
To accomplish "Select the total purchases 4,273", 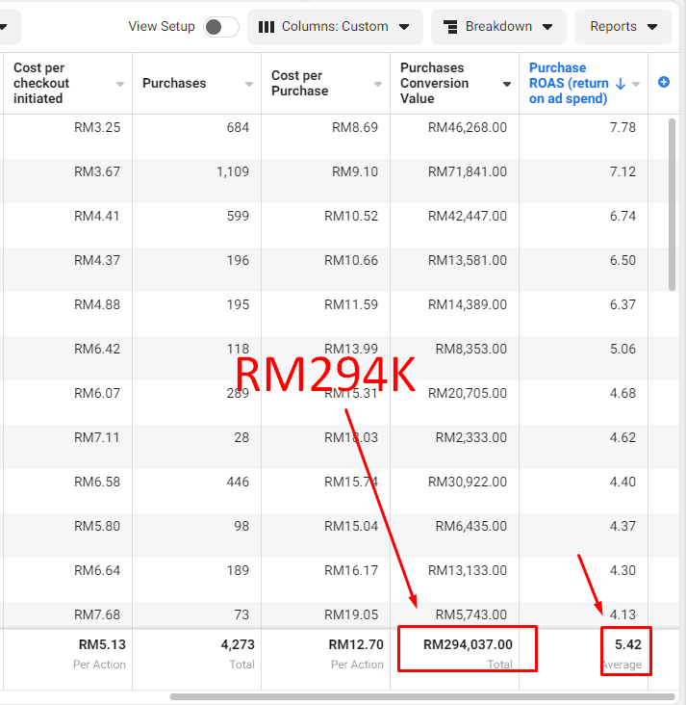I will (x=238, y=644).
